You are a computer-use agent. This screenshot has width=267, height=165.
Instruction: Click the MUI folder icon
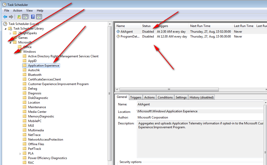point(24,125)
